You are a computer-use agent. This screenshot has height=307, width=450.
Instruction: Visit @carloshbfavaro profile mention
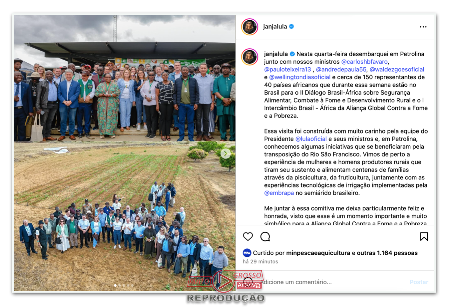click(x=364, y=62)
